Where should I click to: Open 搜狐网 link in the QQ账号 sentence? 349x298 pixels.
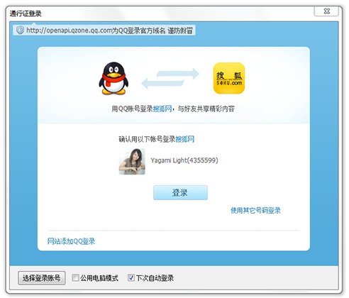coord(162,109)
